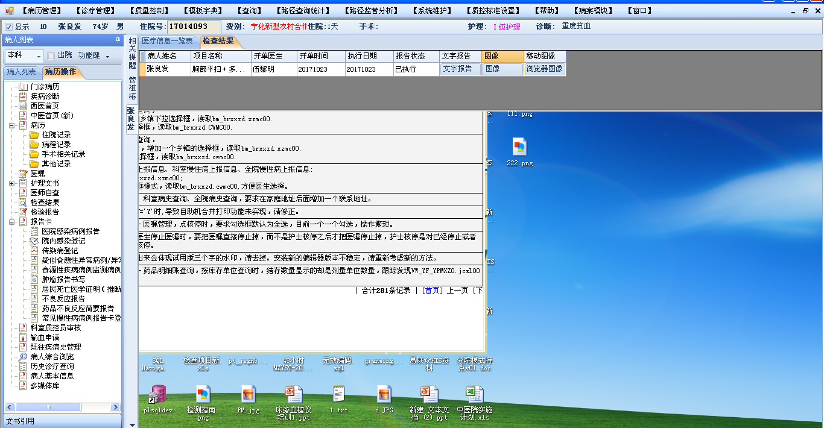This screenshot has width=824, height=428.
Task: Select the 医院感染病例报告 checklist icon
Action: (34, 231)
